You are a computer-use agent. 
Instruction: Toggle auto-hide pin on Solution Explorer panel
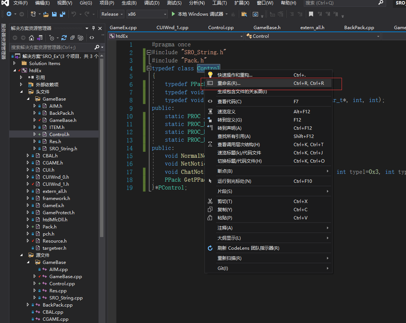pyautogui.click(x=93, y=28)
